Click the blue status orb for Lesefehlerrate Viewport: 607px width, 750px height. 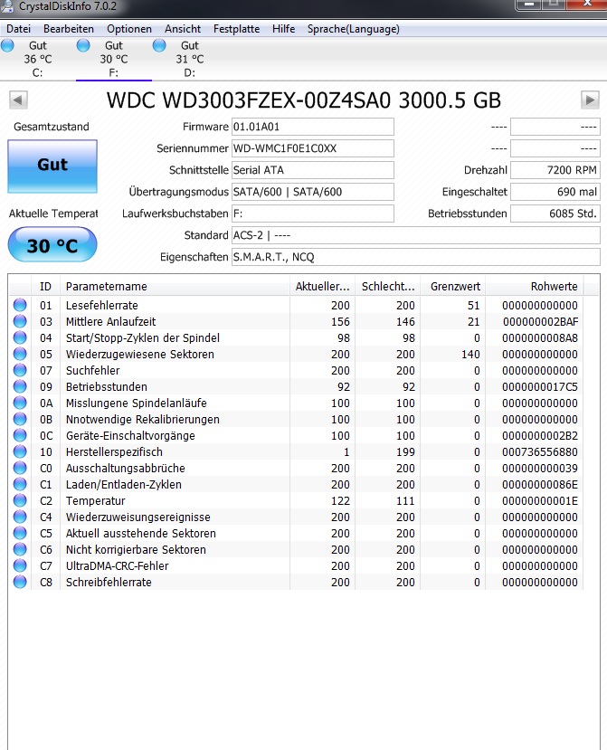[x=20, y=306]
